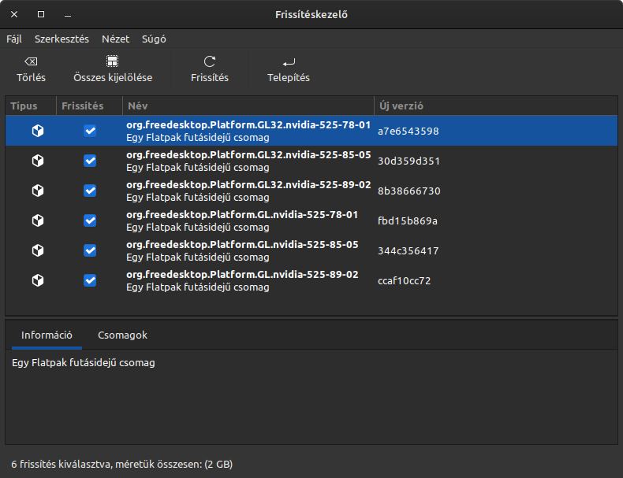
Task: Uncheck update for GL32.nvidia-525-89-02
Action: [90, 191]
